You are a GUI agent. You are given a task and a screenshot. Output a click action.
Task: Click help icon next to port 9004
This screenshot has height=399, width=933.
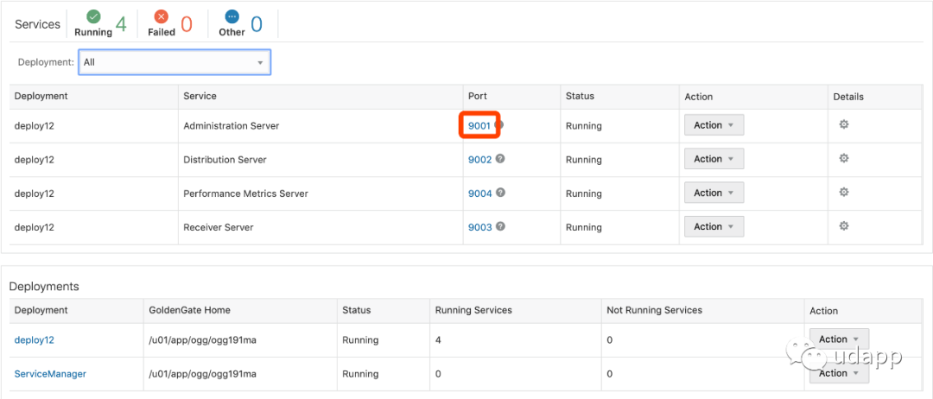pos(500,193)
